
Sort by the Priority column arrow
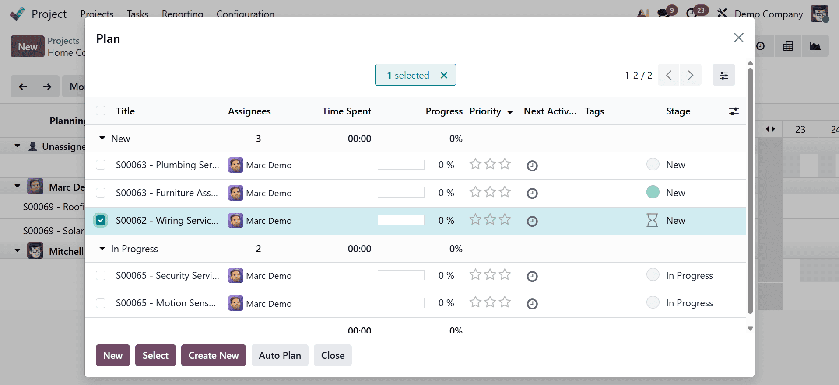[510, 112]
